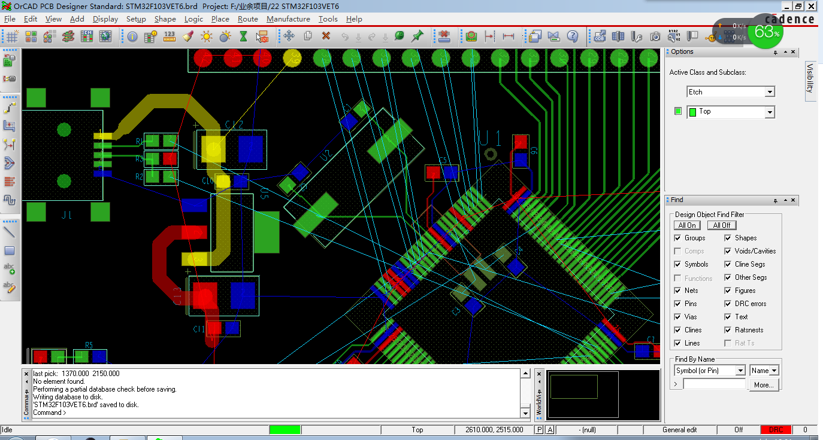Viewport: 823px width, 440px height.
Task: Click the red DRC status indicator
Action: pos(776,430)
